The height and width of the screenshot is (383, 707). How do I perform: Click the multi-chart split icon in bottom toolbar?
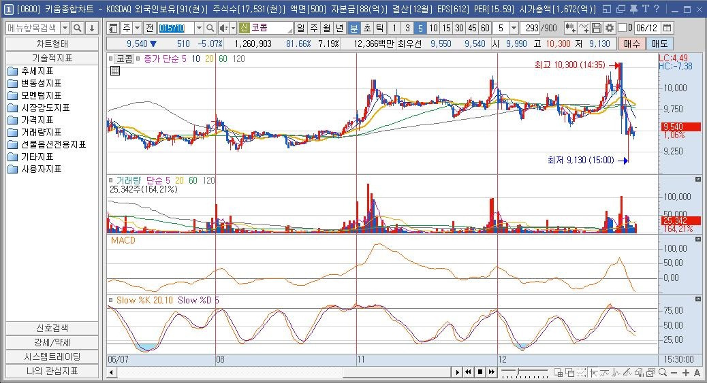tap(559, 372)
